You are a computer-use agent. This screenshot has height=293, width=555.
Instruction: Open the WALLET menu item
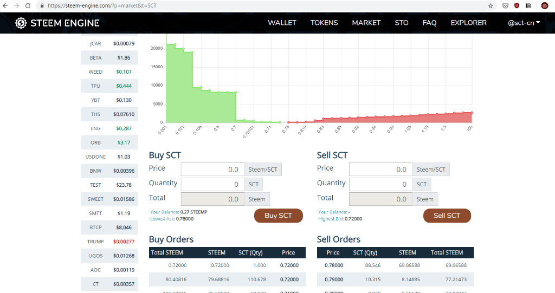click(x=282, y=23)
